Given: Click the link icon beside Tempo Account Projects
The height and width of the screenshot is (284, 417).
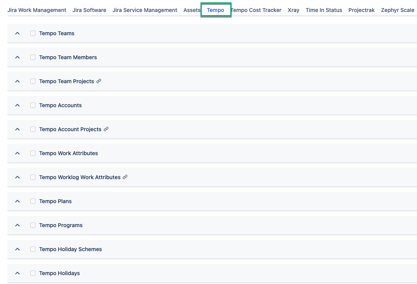Looking at the screenshot, I should click(106, 129).
